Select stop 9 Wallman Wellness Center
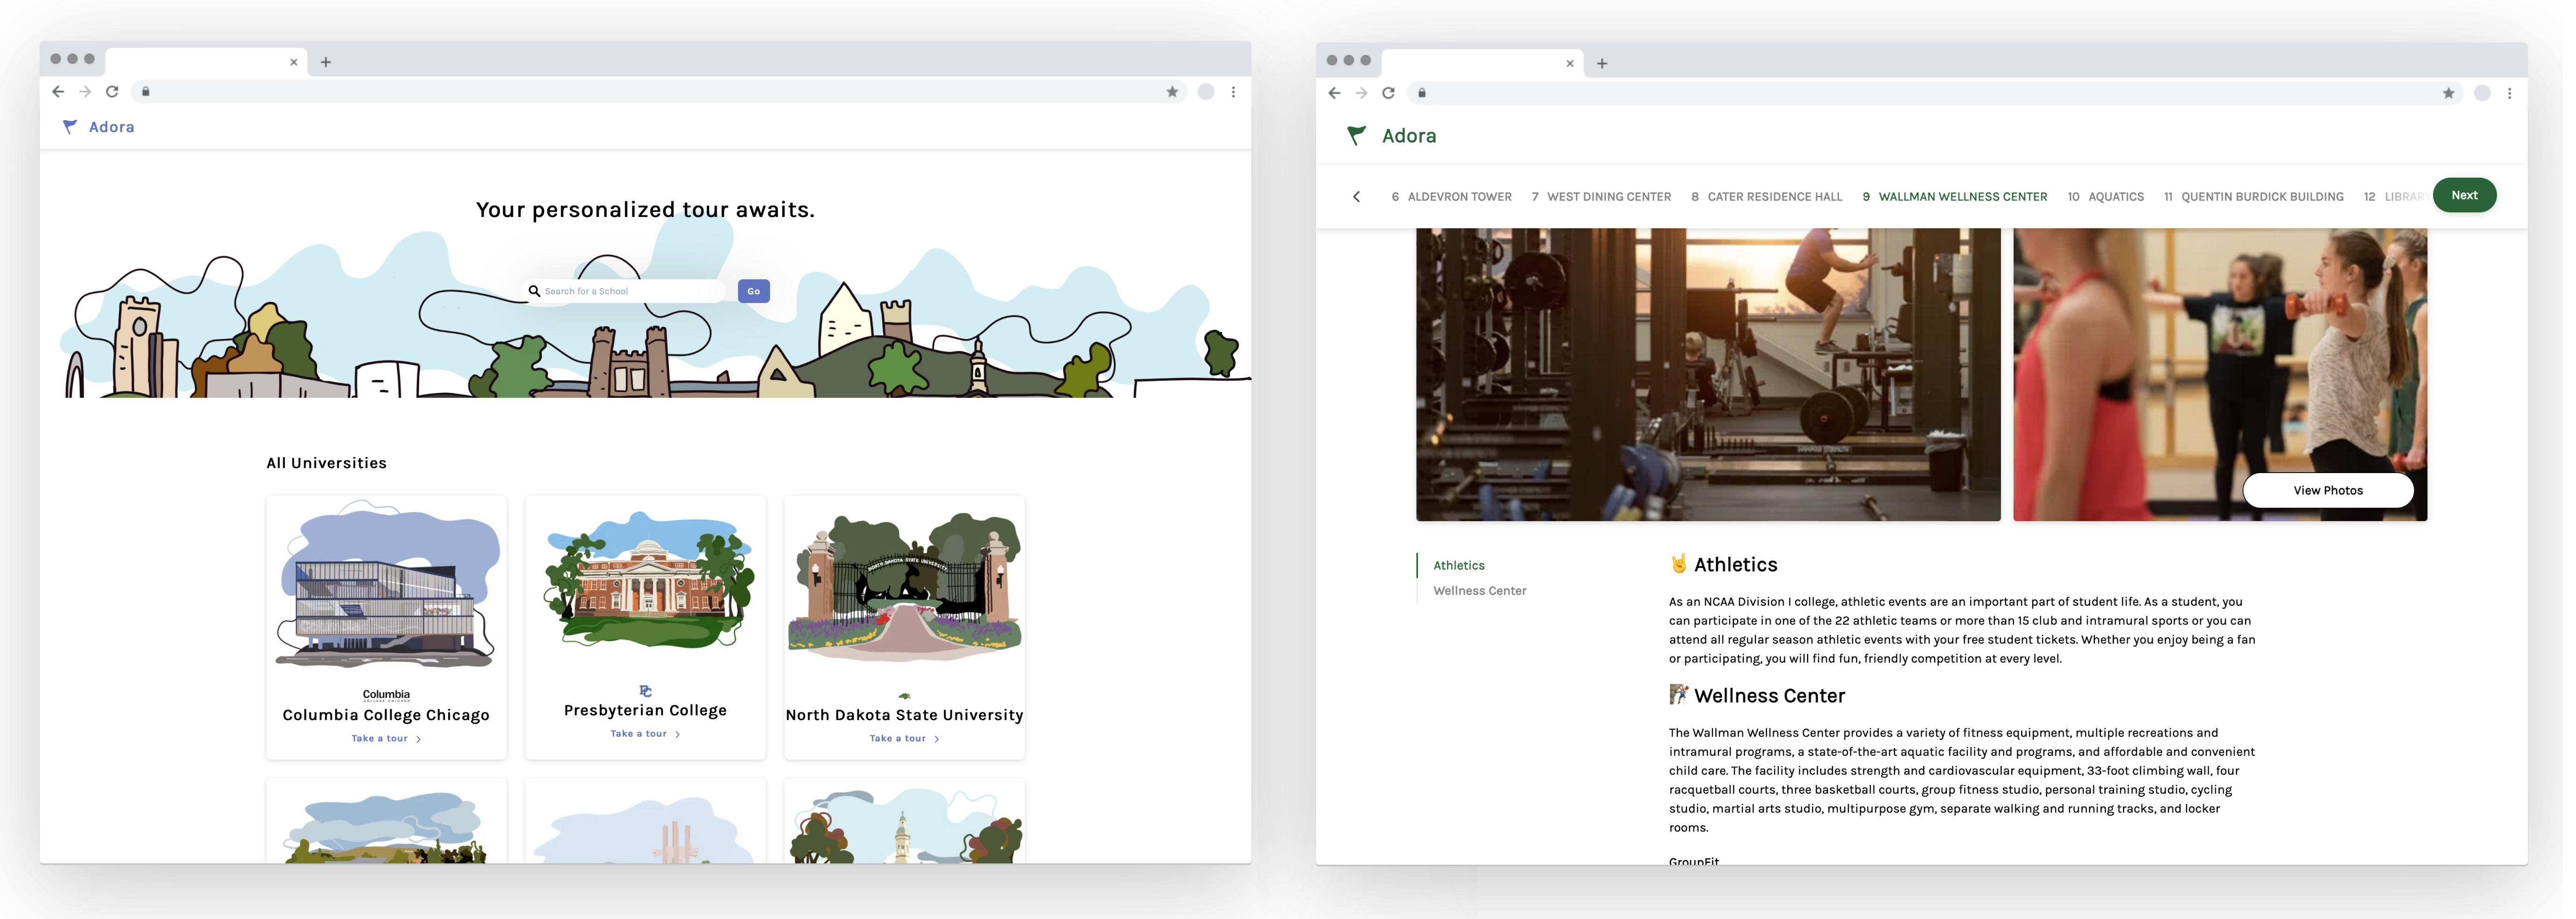 tap(1954, 197)
